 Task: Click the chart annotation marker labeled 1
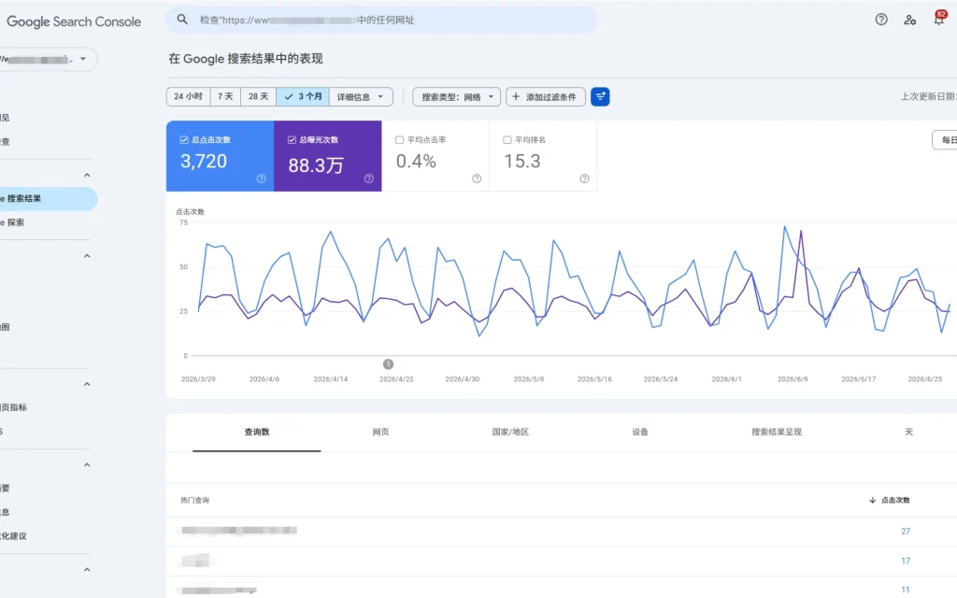point(388,364)
